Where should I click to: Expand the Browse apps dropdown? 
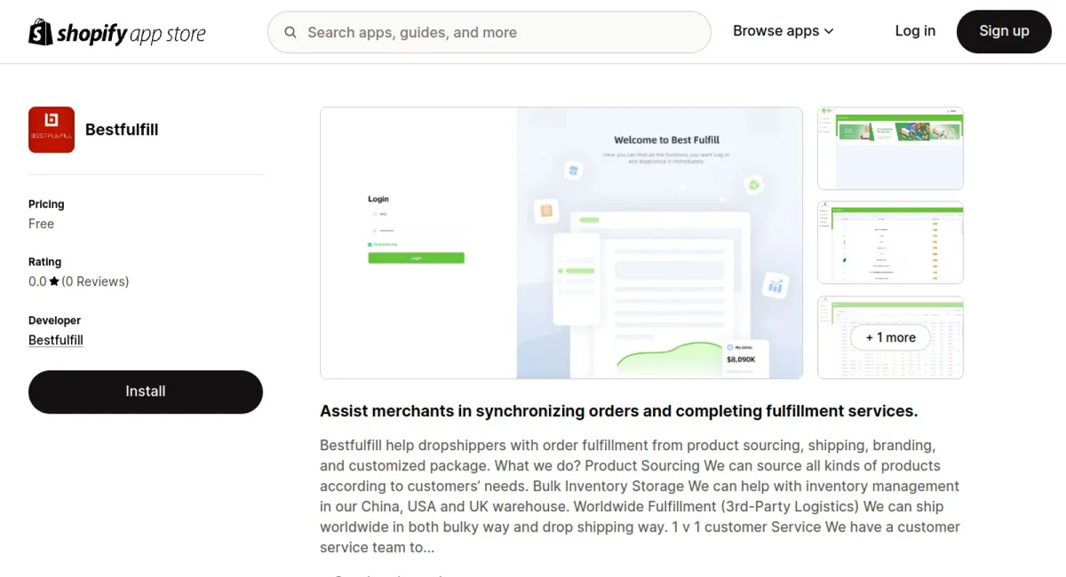(x=784, y=31)
